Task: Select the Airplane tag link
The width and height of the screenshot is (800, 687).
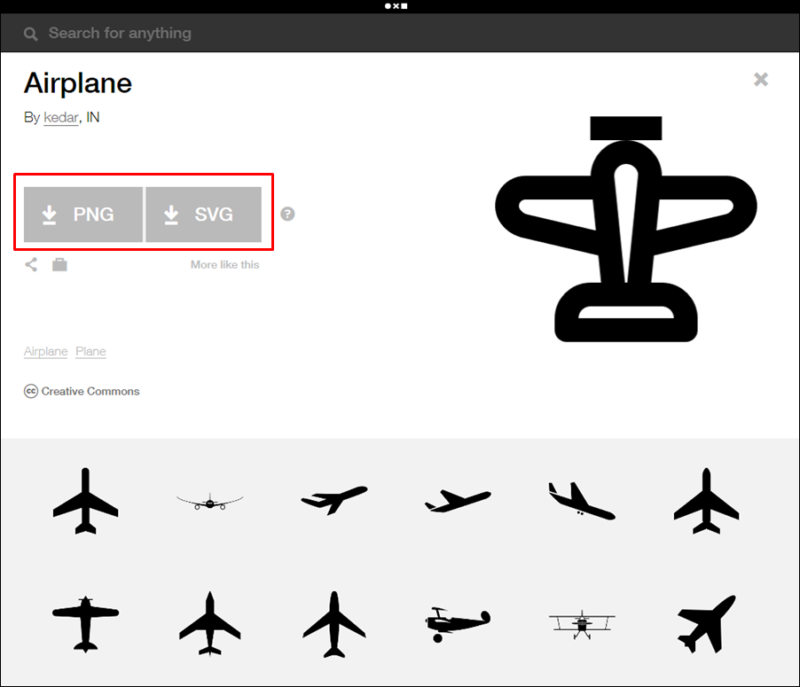Action: (45, 351)
